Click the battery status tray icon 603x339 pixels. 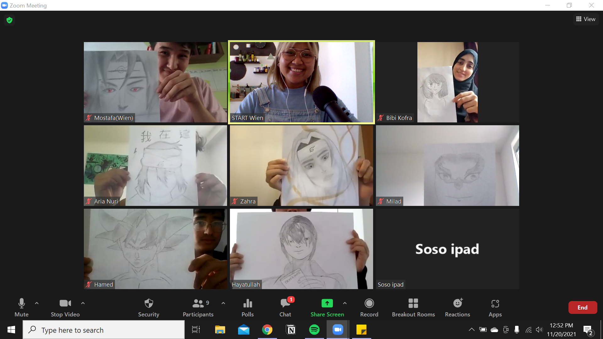(483, 330)
